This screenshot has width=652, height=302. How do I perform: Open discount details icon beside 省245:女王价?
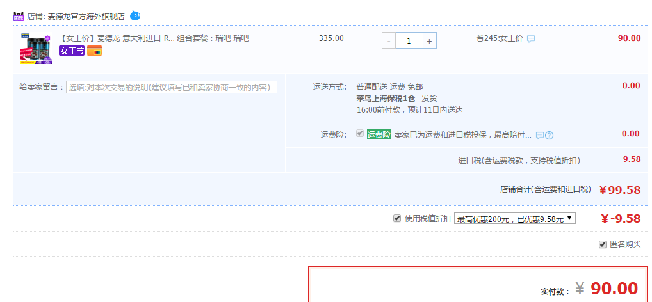pyautogui.click(x=531, y=38)
